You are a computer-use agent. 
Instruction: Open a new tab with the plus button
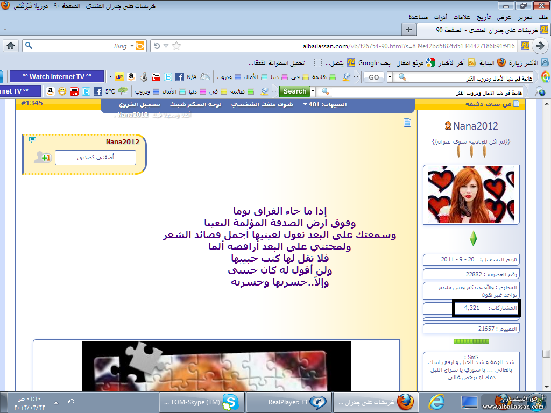point(409,30)
